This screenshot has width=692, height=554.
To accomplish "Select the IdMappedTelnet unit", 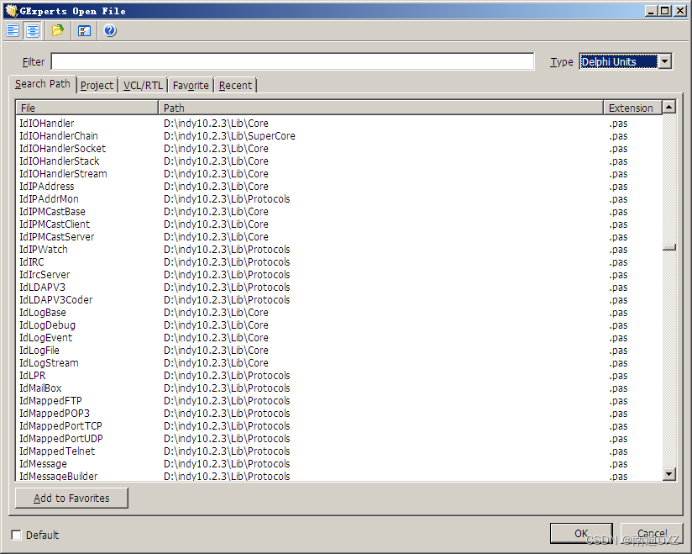I will [x=339, y=451].
